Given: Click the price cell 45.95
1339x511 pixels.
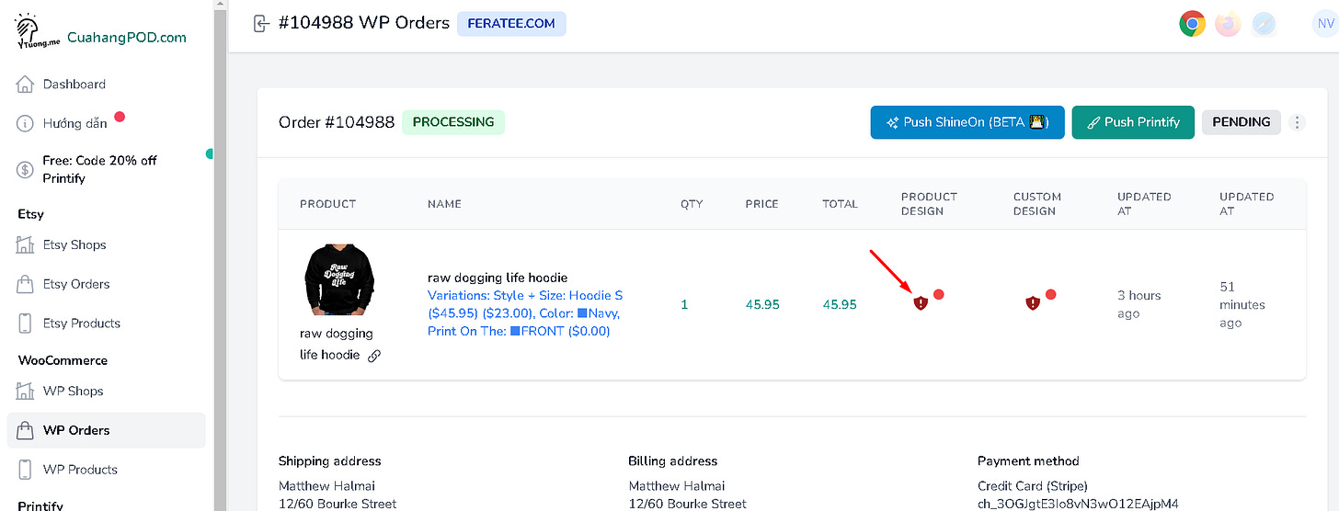Looking at the screenshot, I should point(762,305).
